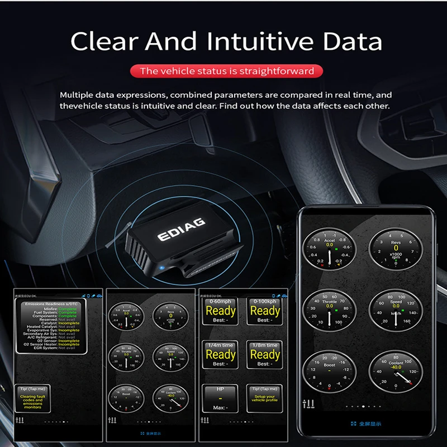447x447 pixels.
Task: Tap car status icon on Emissions Readiness screen
Action: tap(99, 296)
